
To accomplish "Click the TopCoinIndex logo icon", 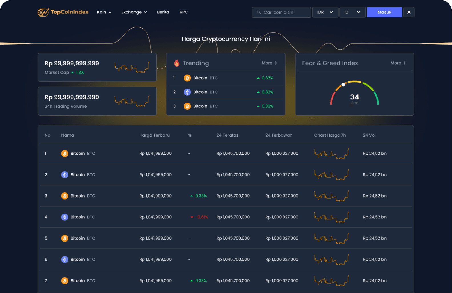I will point(43,12).
